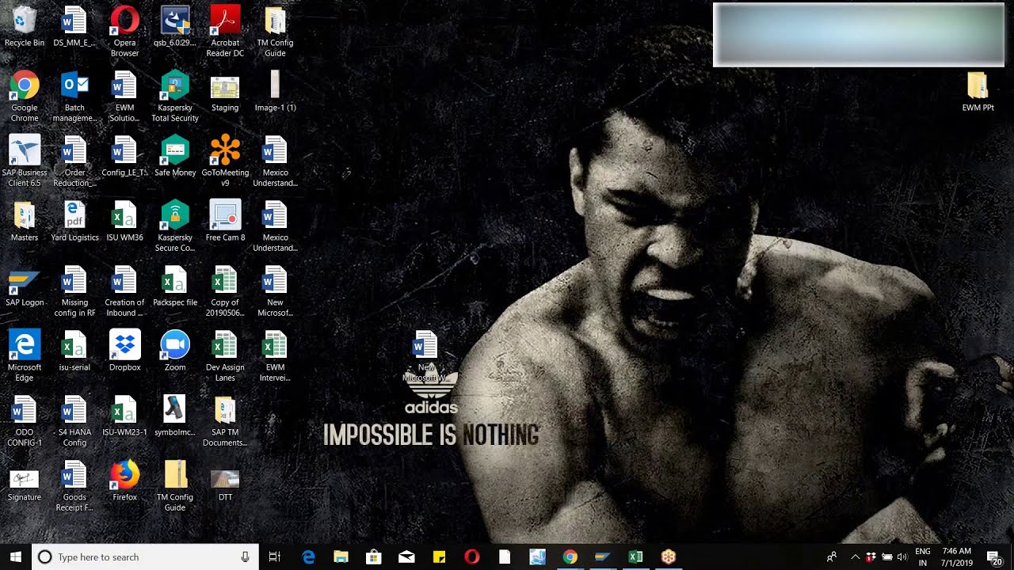Open the Creation of Inbound document

tap(124, 291)
